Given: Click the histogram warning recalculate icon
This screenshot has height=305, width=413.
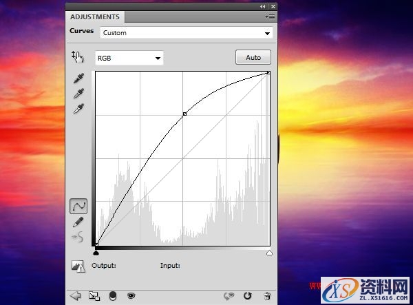Looking at the screenshot, I should pyautogui.click(x=77, y=266).
